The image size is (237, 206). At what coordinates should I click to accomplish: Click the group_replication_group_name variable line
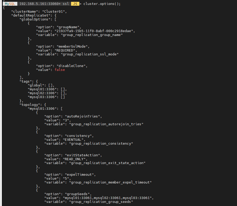(79, 35)
